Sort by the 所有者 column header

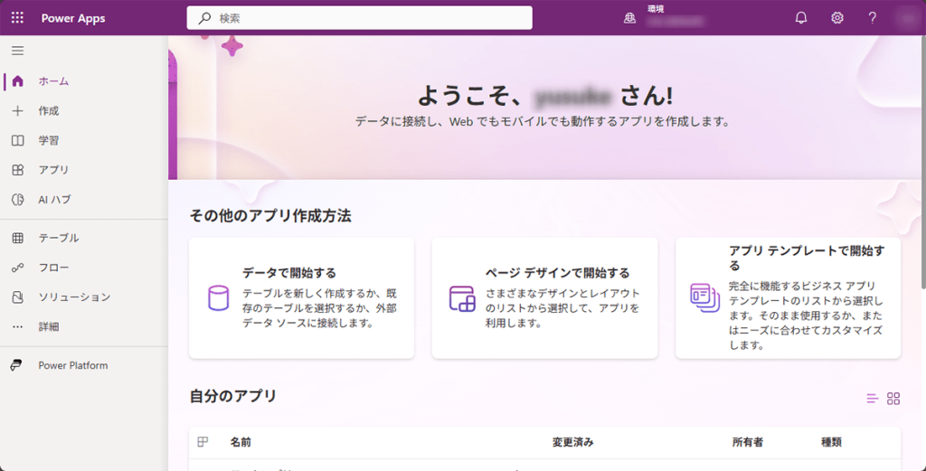[748, 442]
